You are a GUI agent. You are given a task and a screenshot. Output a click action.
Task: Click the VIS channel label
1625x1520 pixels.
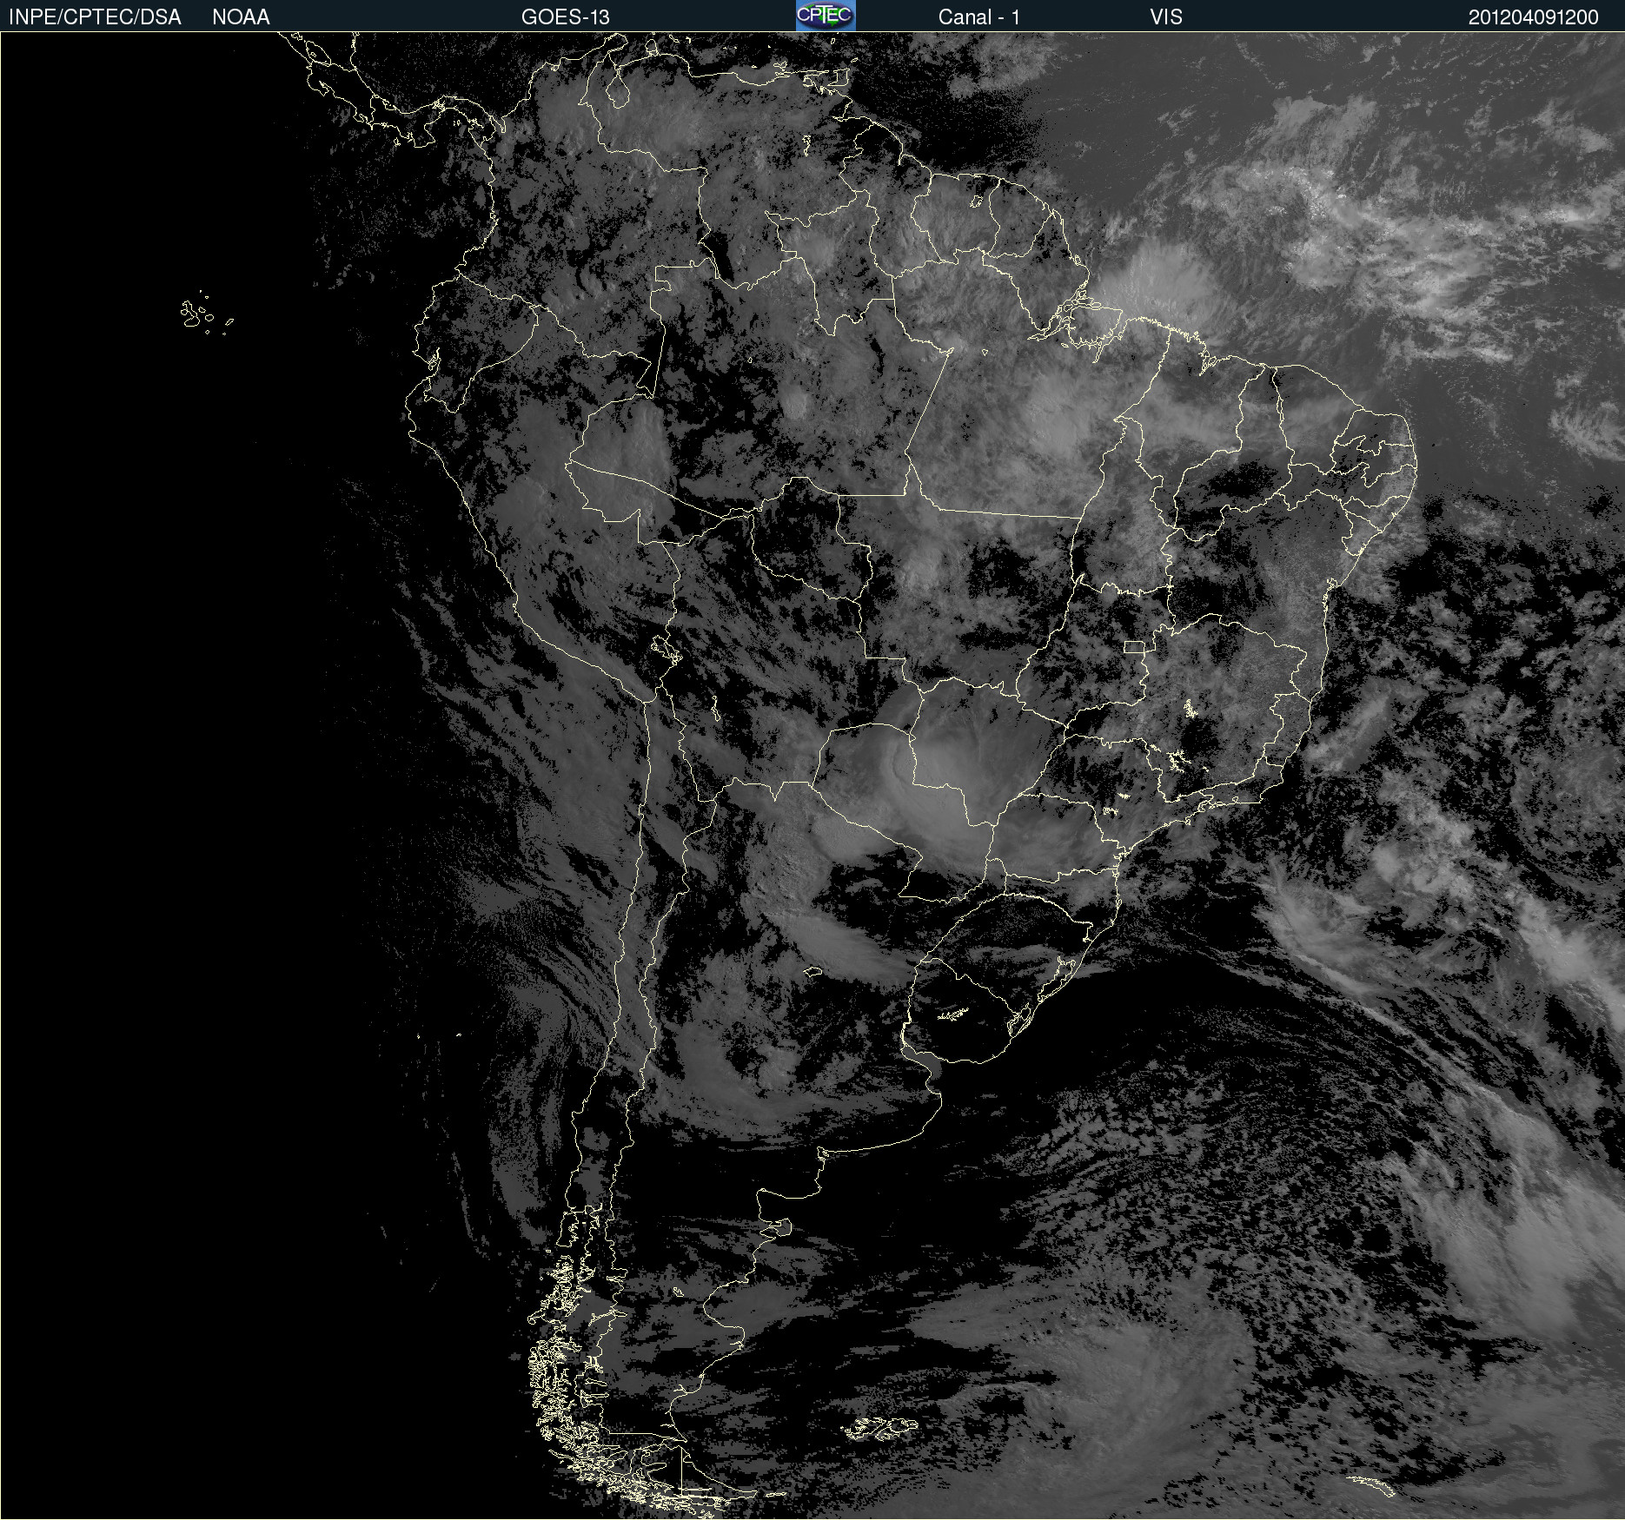[1166, 17]
